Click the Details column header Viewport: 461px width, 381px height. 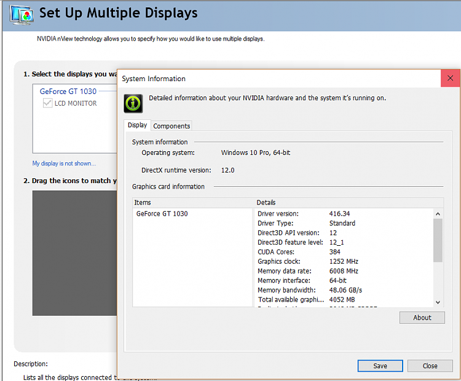(x=266, y=203)
